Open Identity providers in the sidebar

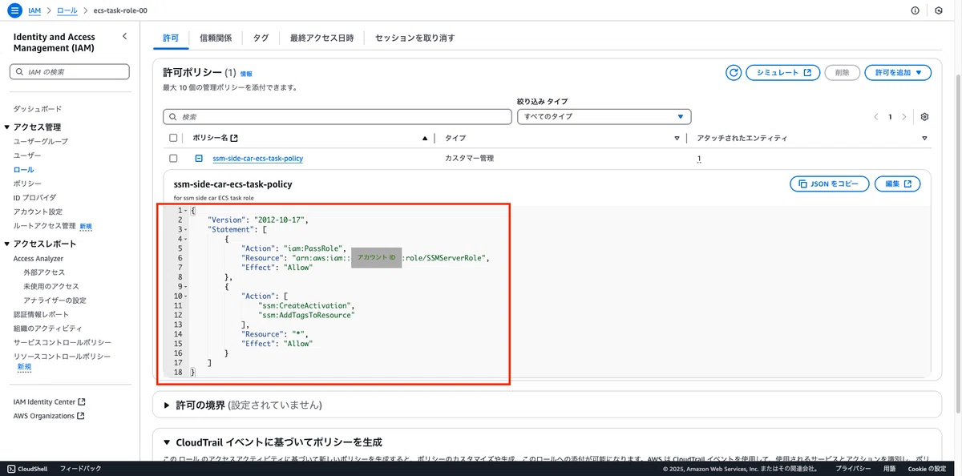click(x=35, y=197)
